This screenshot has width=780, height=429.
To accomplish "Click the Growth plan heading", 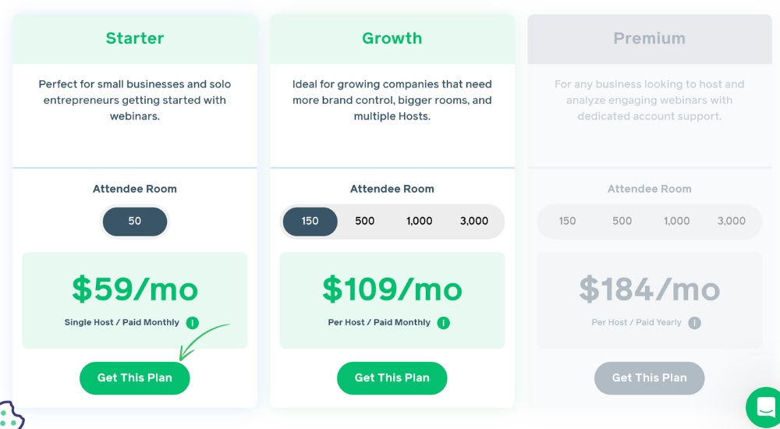I will [x=392, y=38].
